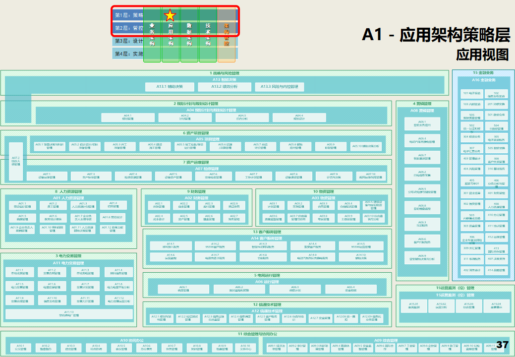The width and height of the screenshot is (515, 357).
Task: Select the A06.4 box
Action: tap(351, 289)
